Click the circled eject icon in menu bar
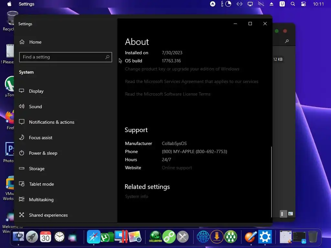331x248 pixels. pyautogui.click(x=213, y=4)
